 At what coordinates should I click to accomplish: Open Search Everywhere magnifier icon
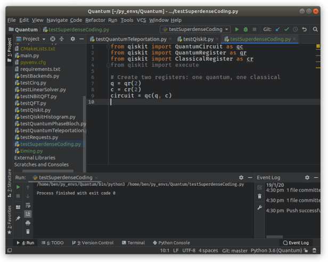[x=314, y=29]
